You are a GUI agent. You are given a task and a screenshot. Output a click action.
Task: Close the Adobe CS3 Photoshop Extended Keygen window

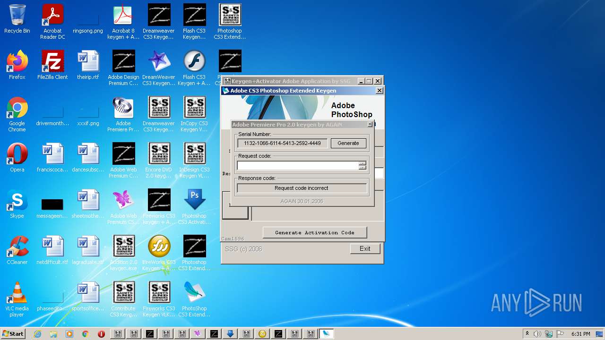(x=379, y=91)
